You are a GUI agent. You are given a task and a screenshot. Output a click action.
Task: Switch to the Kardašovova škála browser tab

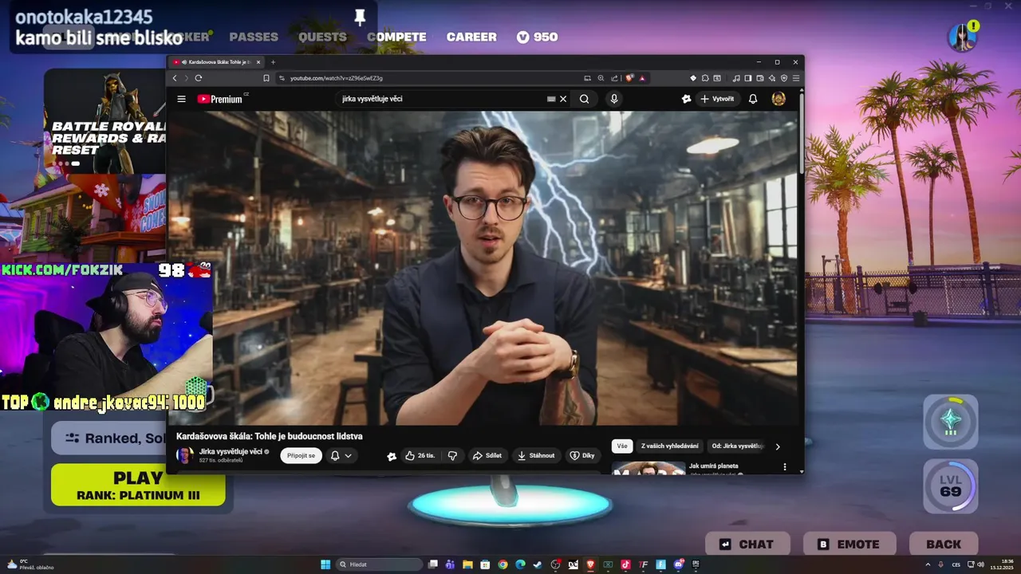[217, 62]
